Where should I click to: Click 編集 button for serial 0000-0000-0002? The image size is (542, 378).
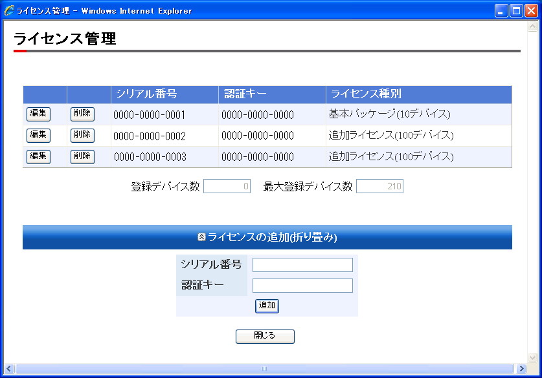click(x=38, y=135)
